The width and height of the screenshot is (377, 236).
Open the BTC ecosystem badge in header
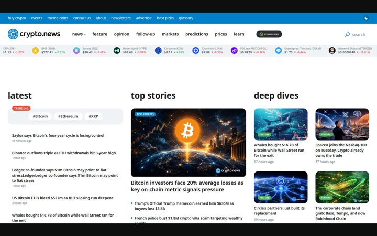tap(269, 34)
